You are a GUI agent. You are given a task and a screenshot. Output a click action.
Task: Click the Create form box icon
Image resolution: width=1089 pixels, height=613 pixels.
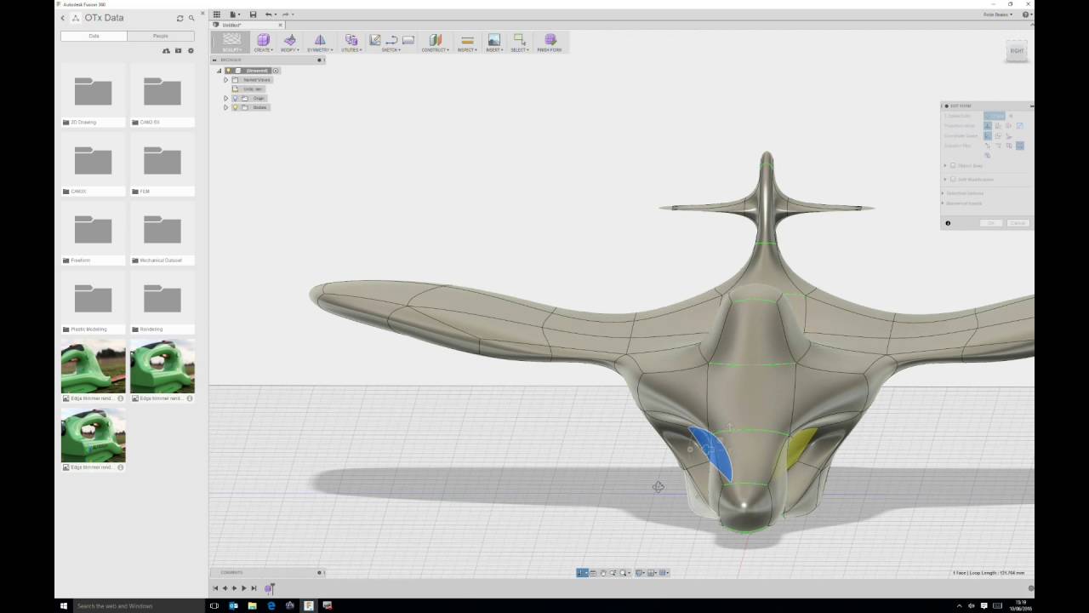(263, 40)
